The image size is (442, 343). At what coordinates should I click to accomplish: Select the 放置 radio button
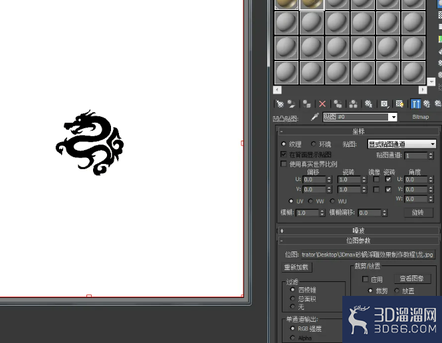point(397,291)
